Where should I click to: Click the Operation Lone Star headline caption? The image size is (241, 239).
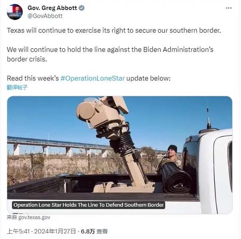pyautogui.click(x=89, y=205)
